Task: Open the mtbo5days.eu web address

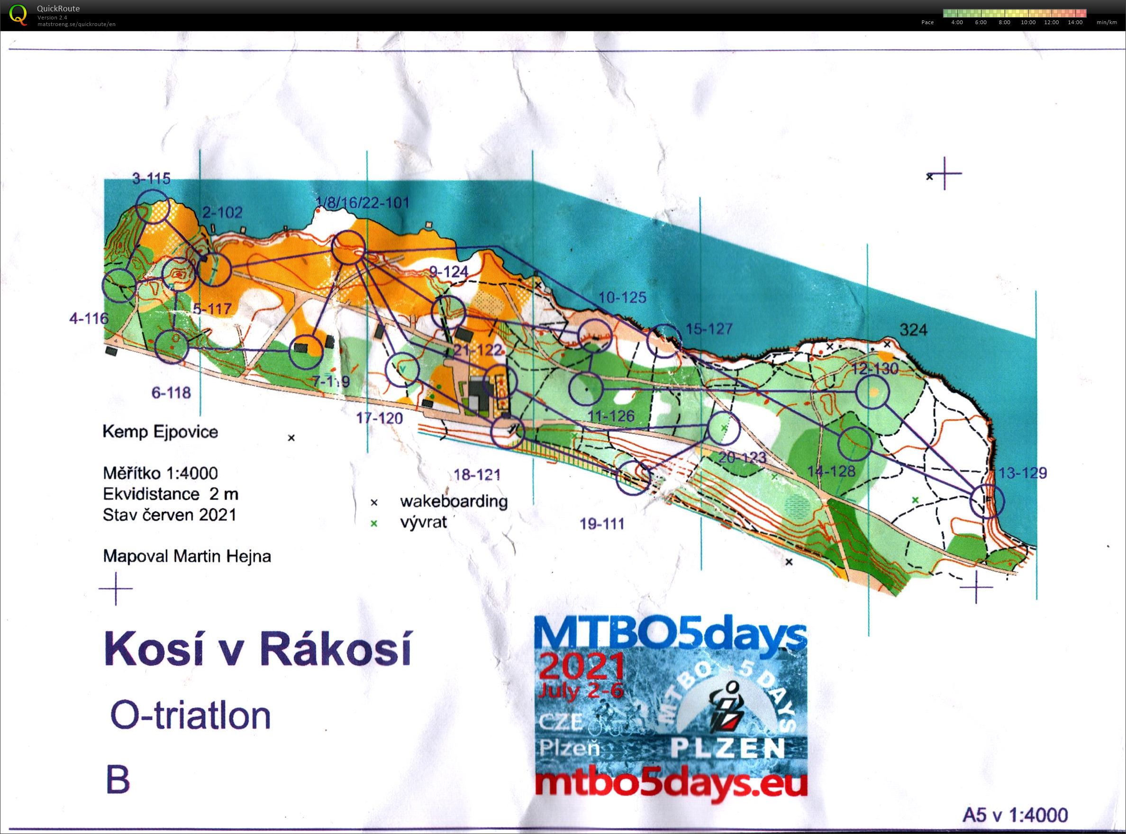Action: 671,783
